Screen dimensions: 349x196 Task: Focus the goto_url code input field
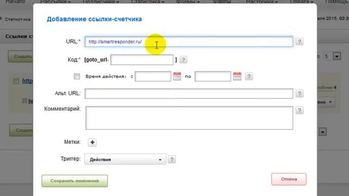point(142,60)
